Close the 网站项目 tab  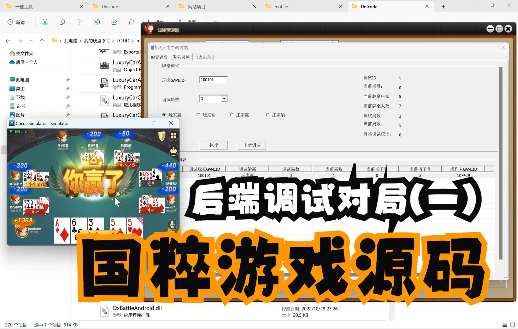[x=254, y=7]
